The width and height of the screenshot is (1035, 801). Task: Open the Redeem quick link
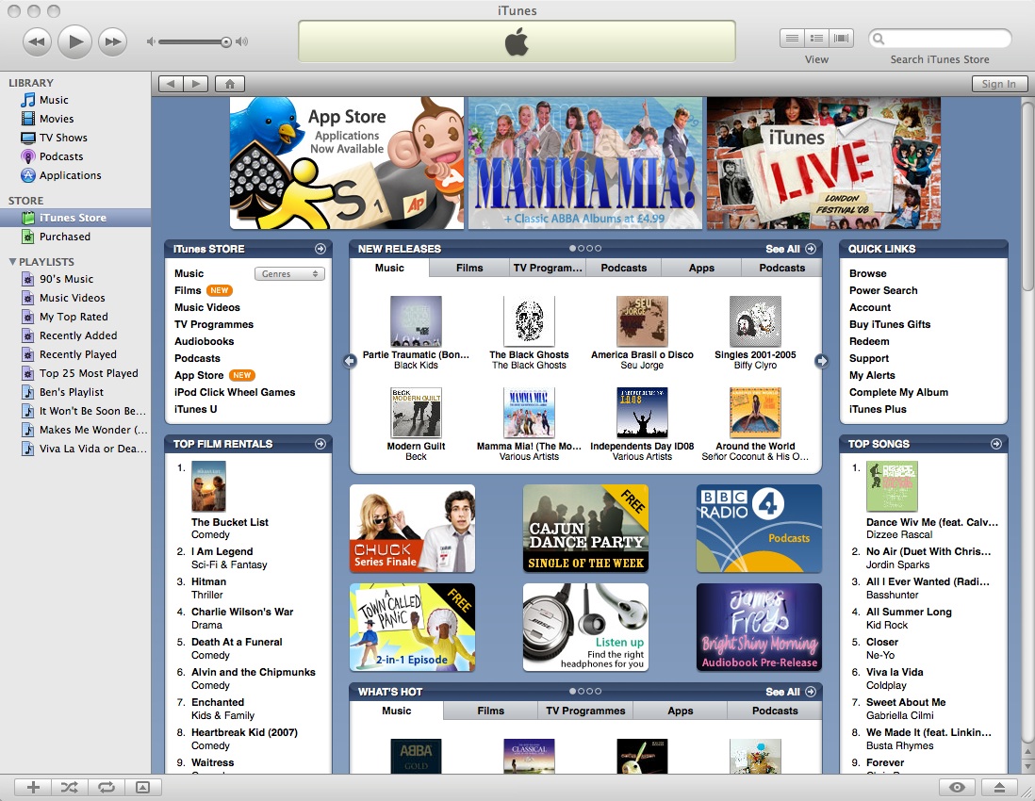(869, 341)
